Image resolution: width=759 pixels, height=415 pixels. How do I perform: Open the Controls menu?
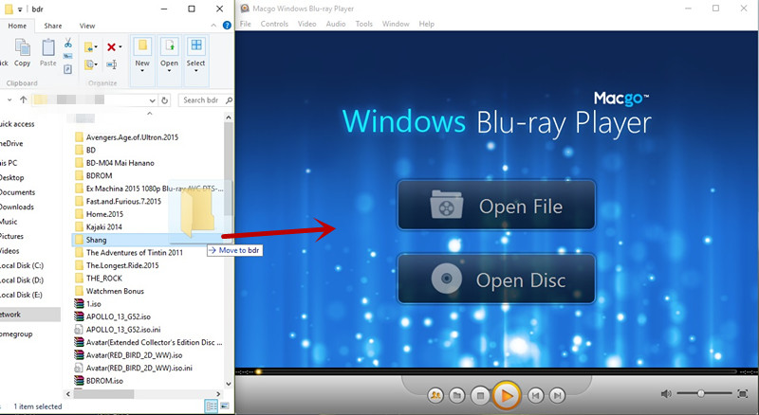[274, 24]
